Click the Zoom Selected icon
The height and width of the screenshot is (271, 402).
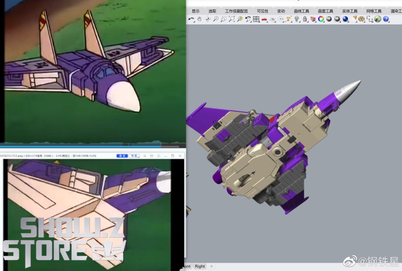point(240,19)
